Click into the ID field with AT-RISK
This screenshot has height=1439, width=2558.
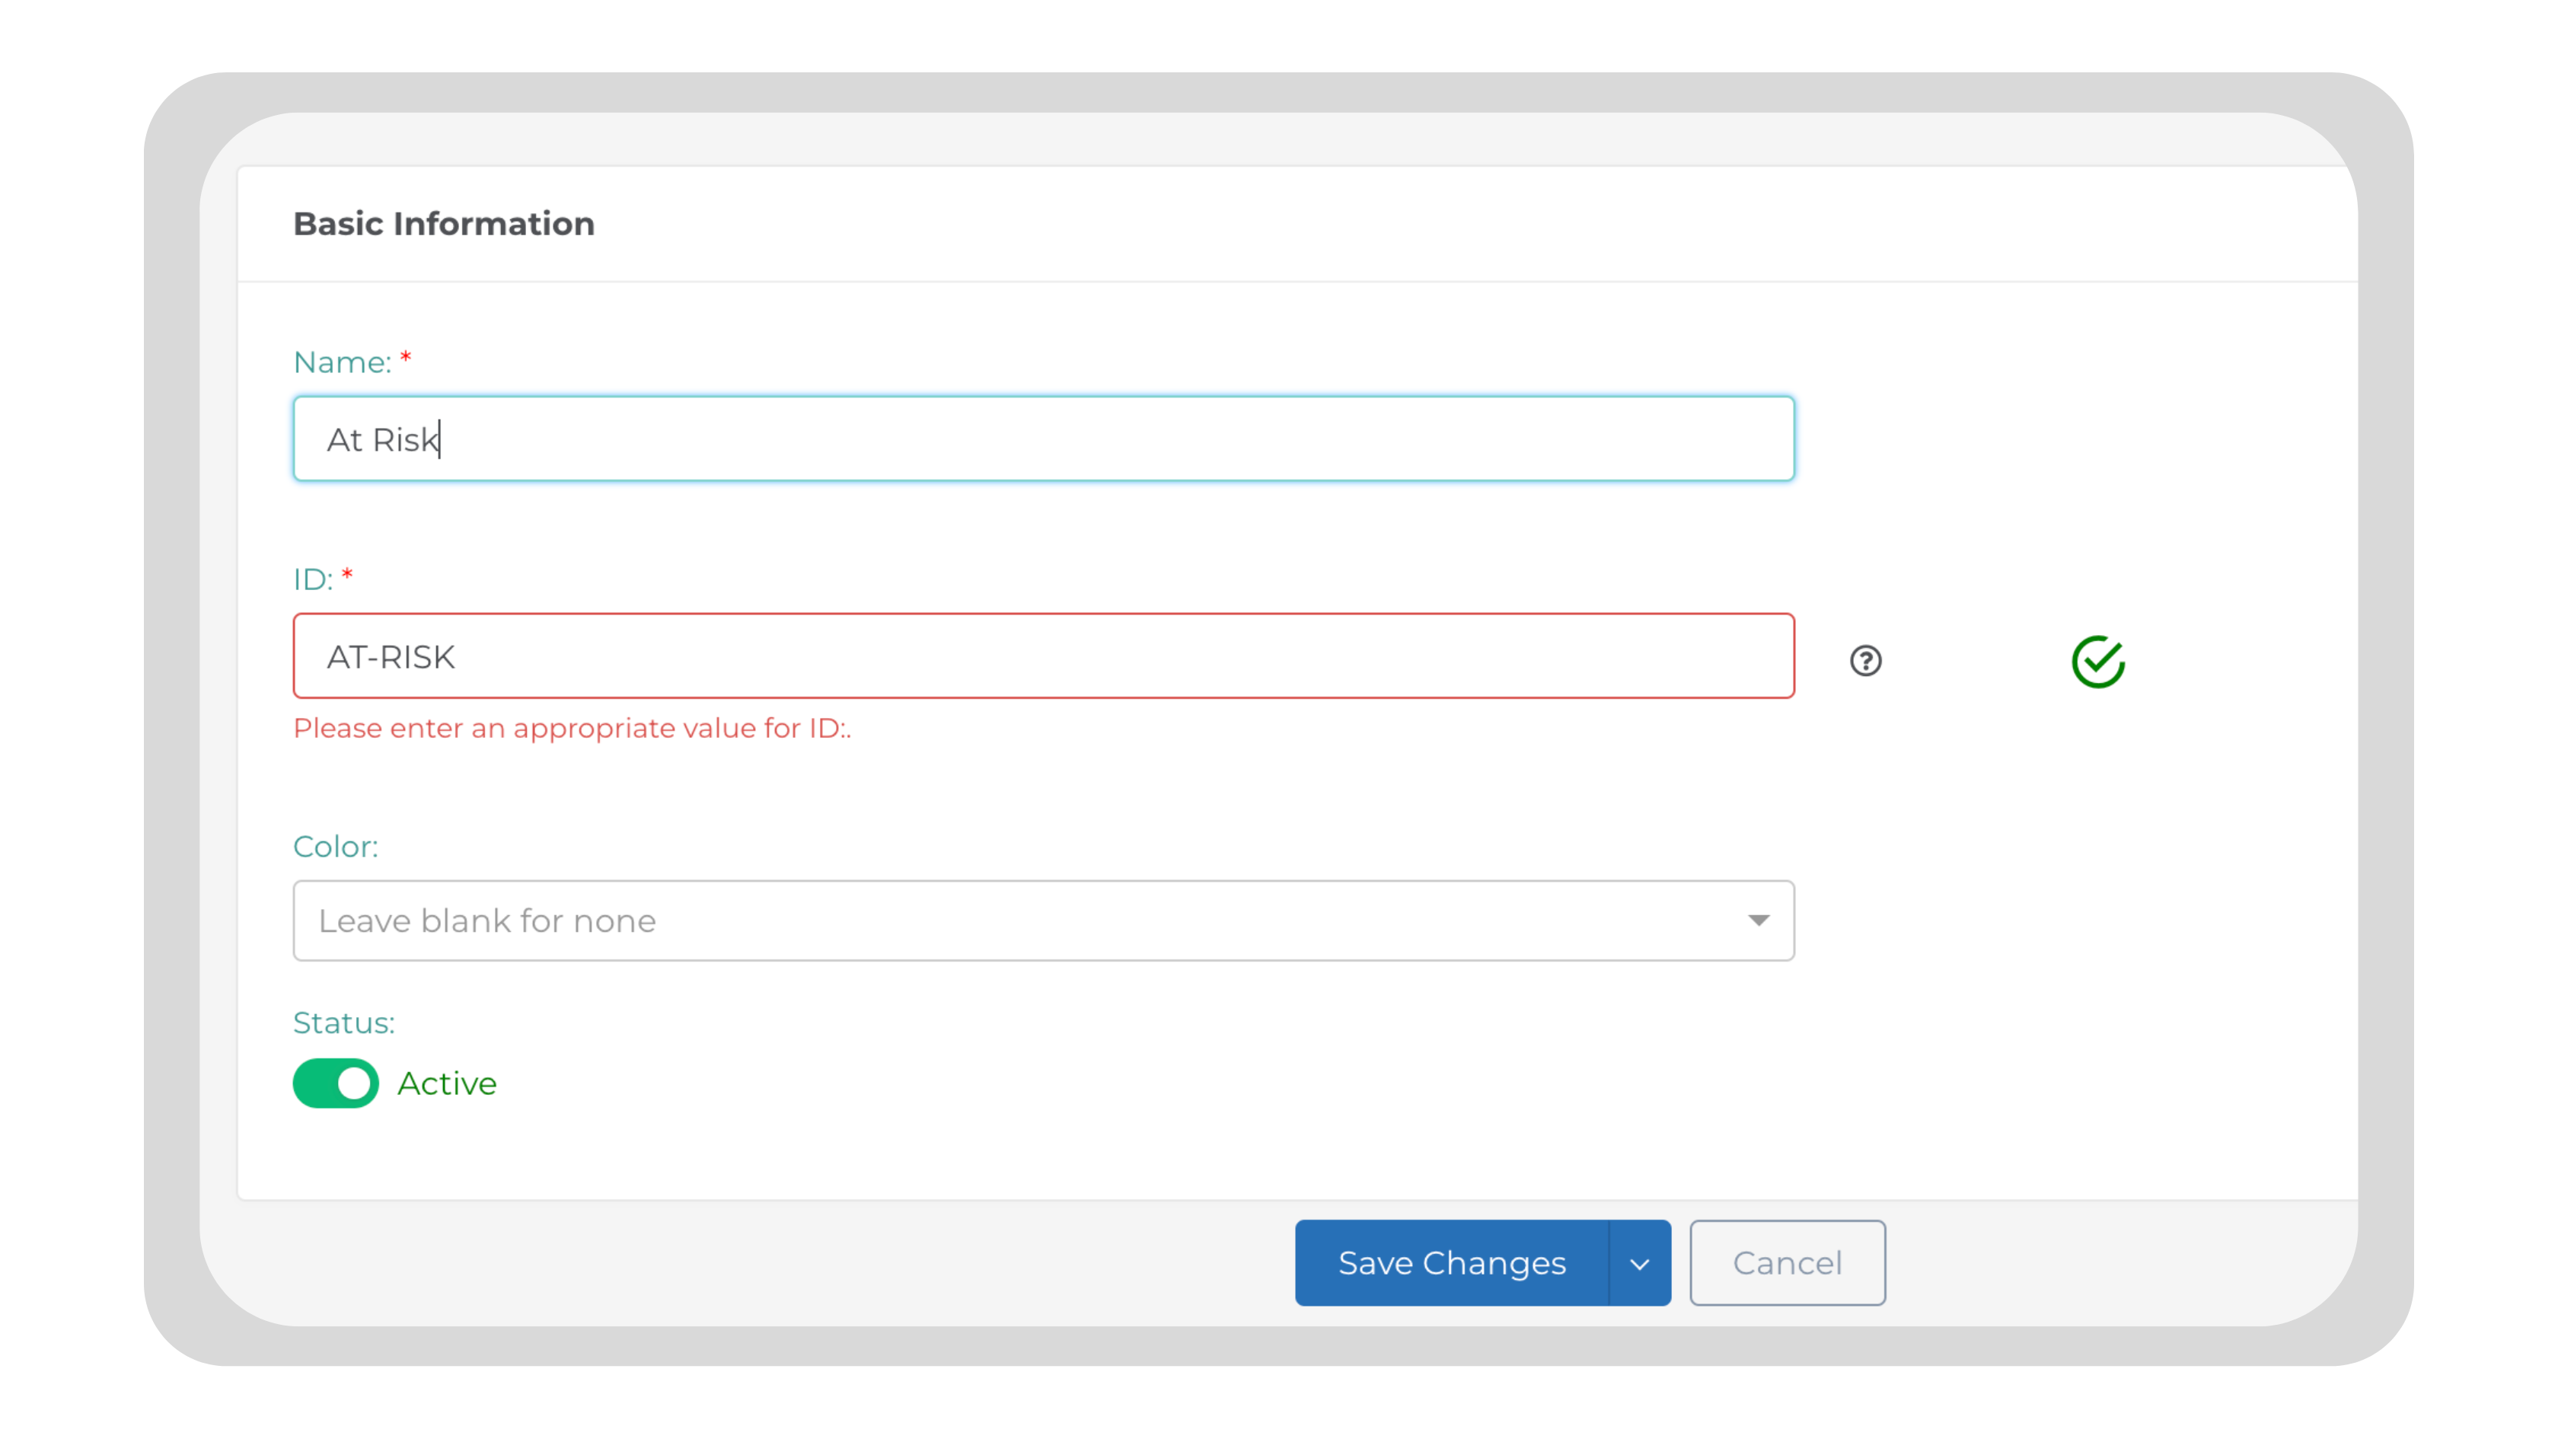tap(1044, 656)
